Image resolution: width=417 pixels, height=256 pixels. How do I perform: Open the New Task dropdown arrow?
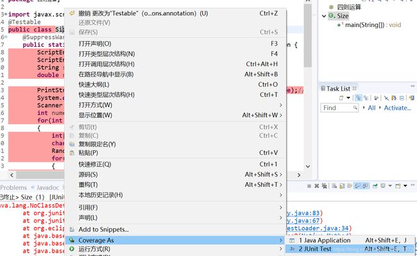pos(348,98)
